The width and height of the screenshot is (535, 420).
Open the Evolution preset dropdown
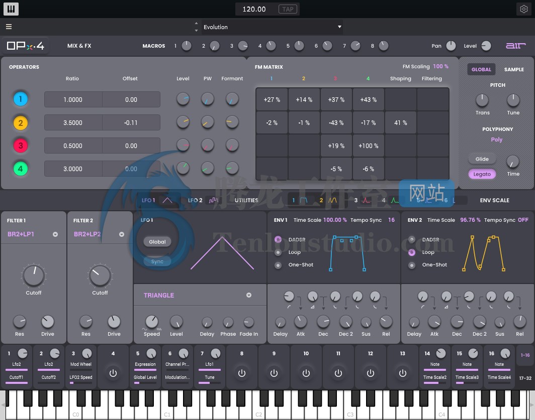[x=273, y=27]
